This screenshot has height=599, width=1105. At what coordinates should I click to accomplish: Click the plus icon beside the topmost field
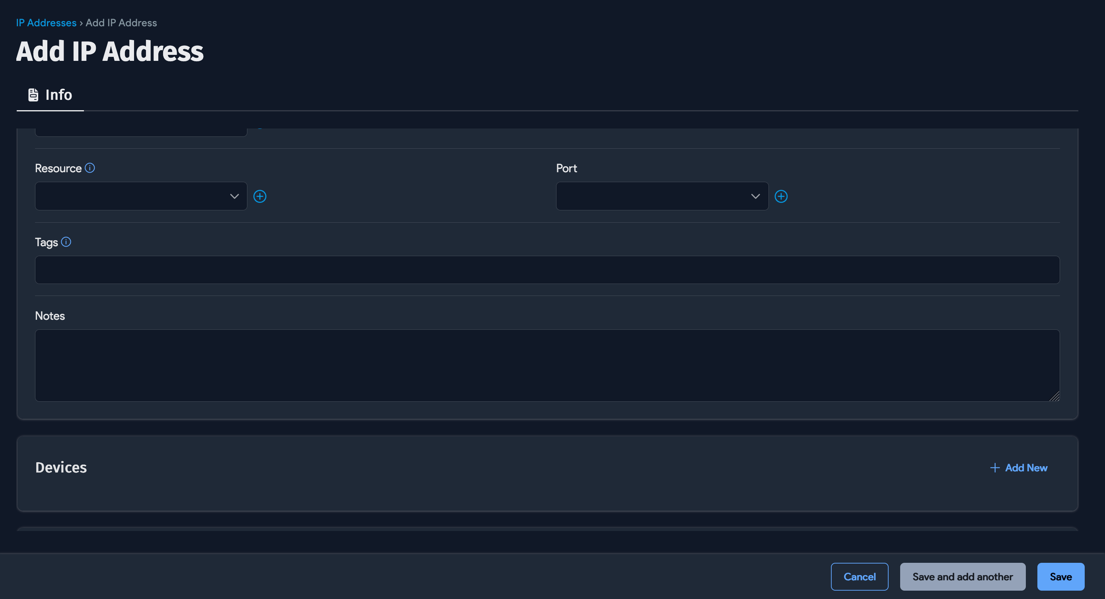pos(261,127)
